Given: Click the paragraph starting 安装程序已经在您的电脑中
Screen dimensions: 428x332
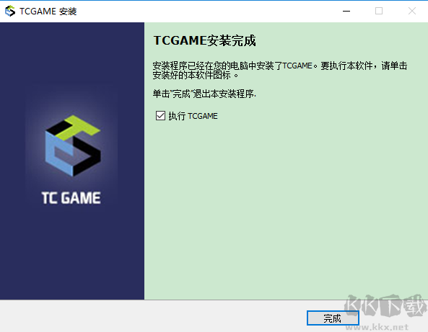Looking at the screenshot, I should point(280,71).
